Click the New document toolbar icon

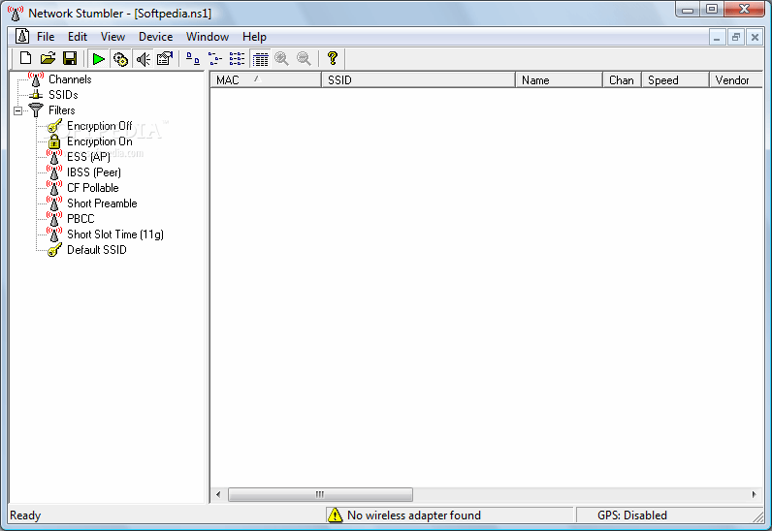[26, 59]
